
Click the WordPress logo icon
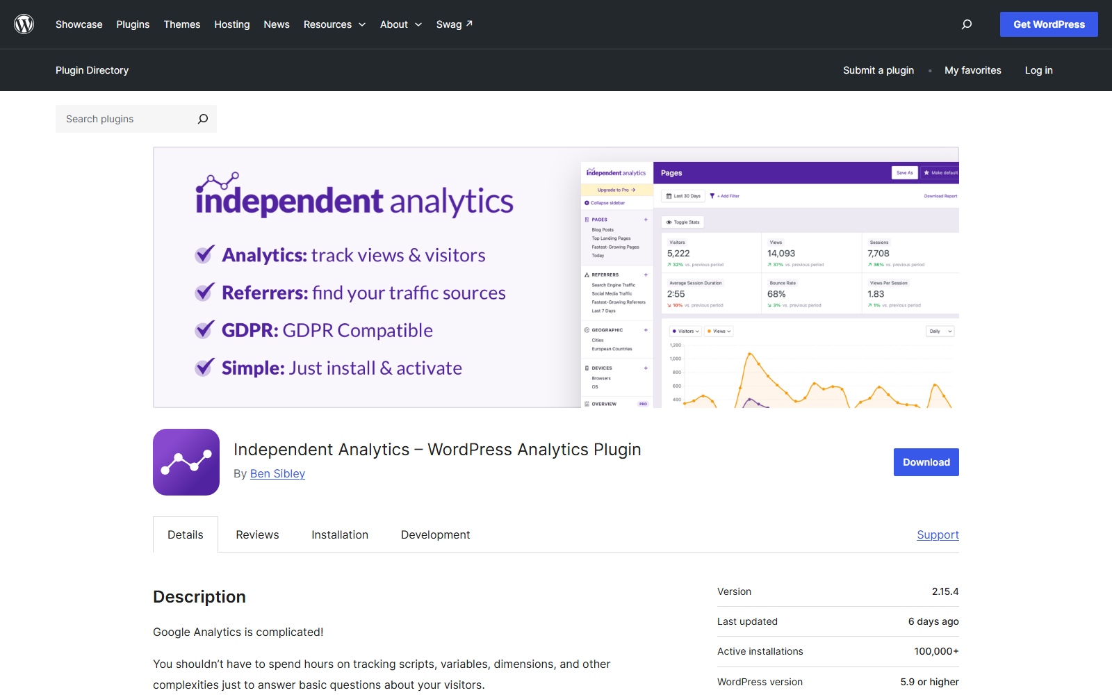click(24, 24)
